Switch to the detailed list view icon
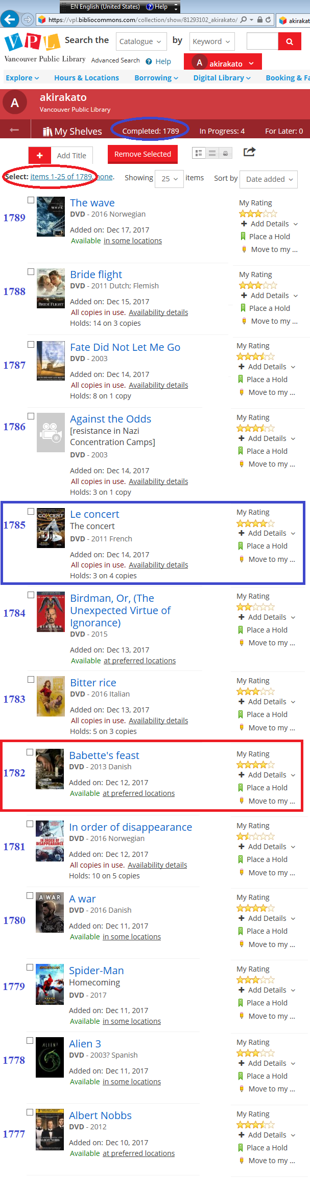Screen dimensions: 310x1178 [x=199, y=153]
